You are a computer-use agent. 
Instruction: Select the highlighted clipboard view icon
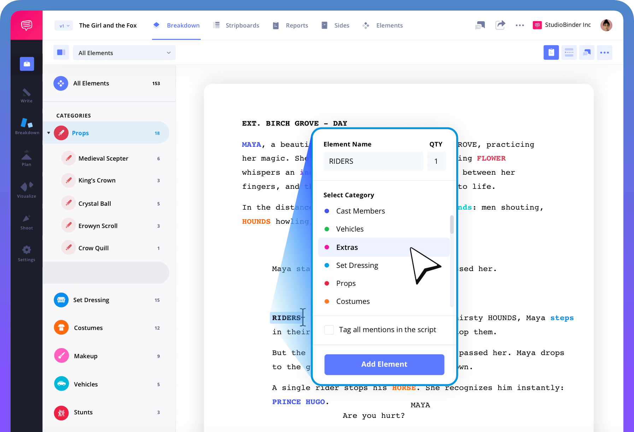551,52
